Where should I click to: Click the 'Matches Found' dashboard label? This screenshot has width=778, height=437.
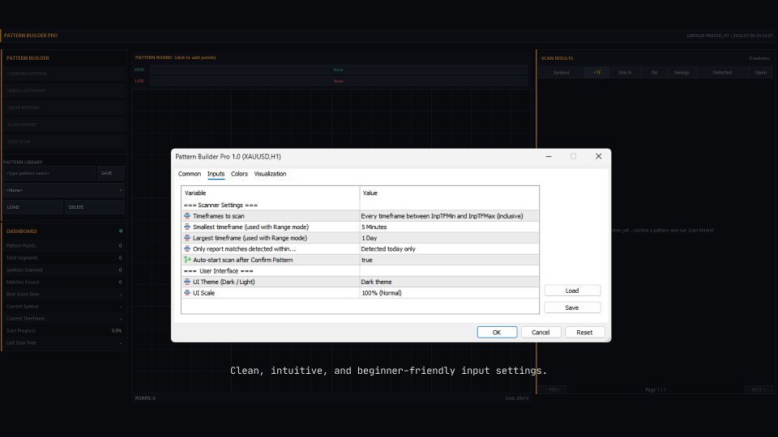coord(23,282)
